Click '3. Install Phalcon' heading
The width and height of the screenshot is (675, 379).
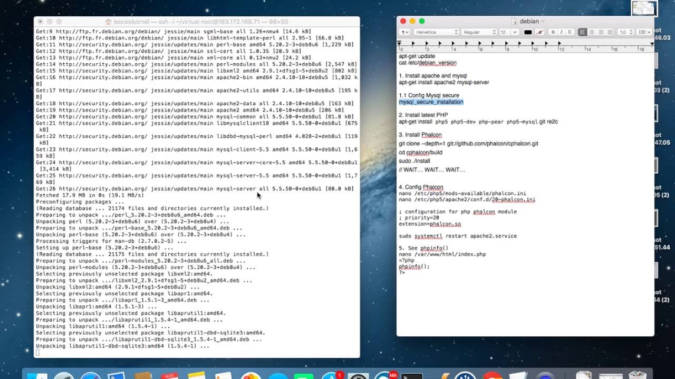click(x=420, y=135)
